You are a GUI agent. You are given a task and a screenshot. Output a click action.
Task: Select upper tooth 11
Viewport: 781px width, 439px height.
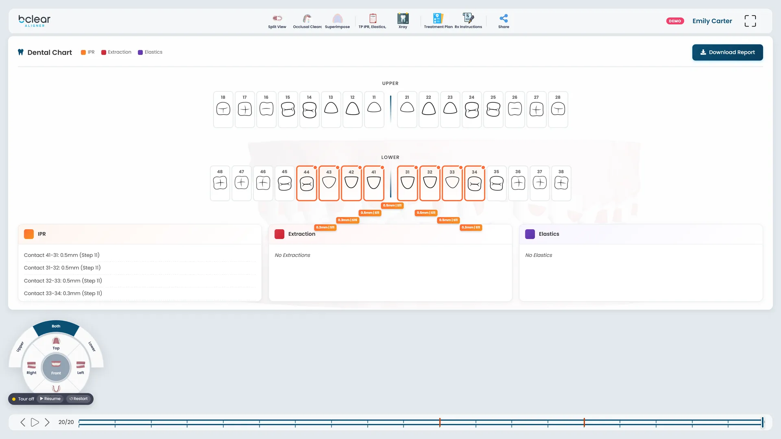[374, 109]
